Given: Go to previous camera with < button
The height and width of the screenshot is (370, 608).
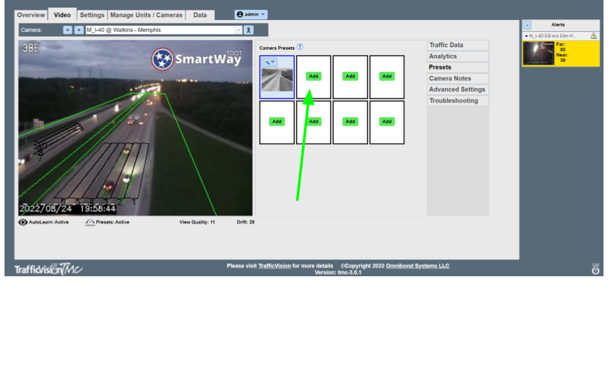Looking at the screenshot, I should [67, 30].
